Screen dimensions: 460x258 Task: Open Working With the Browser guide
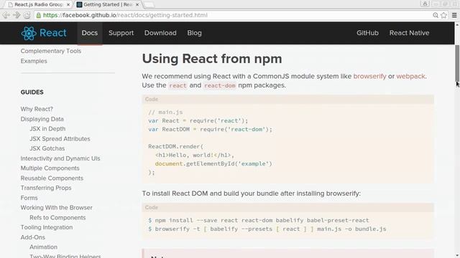[x=56, y=208]
